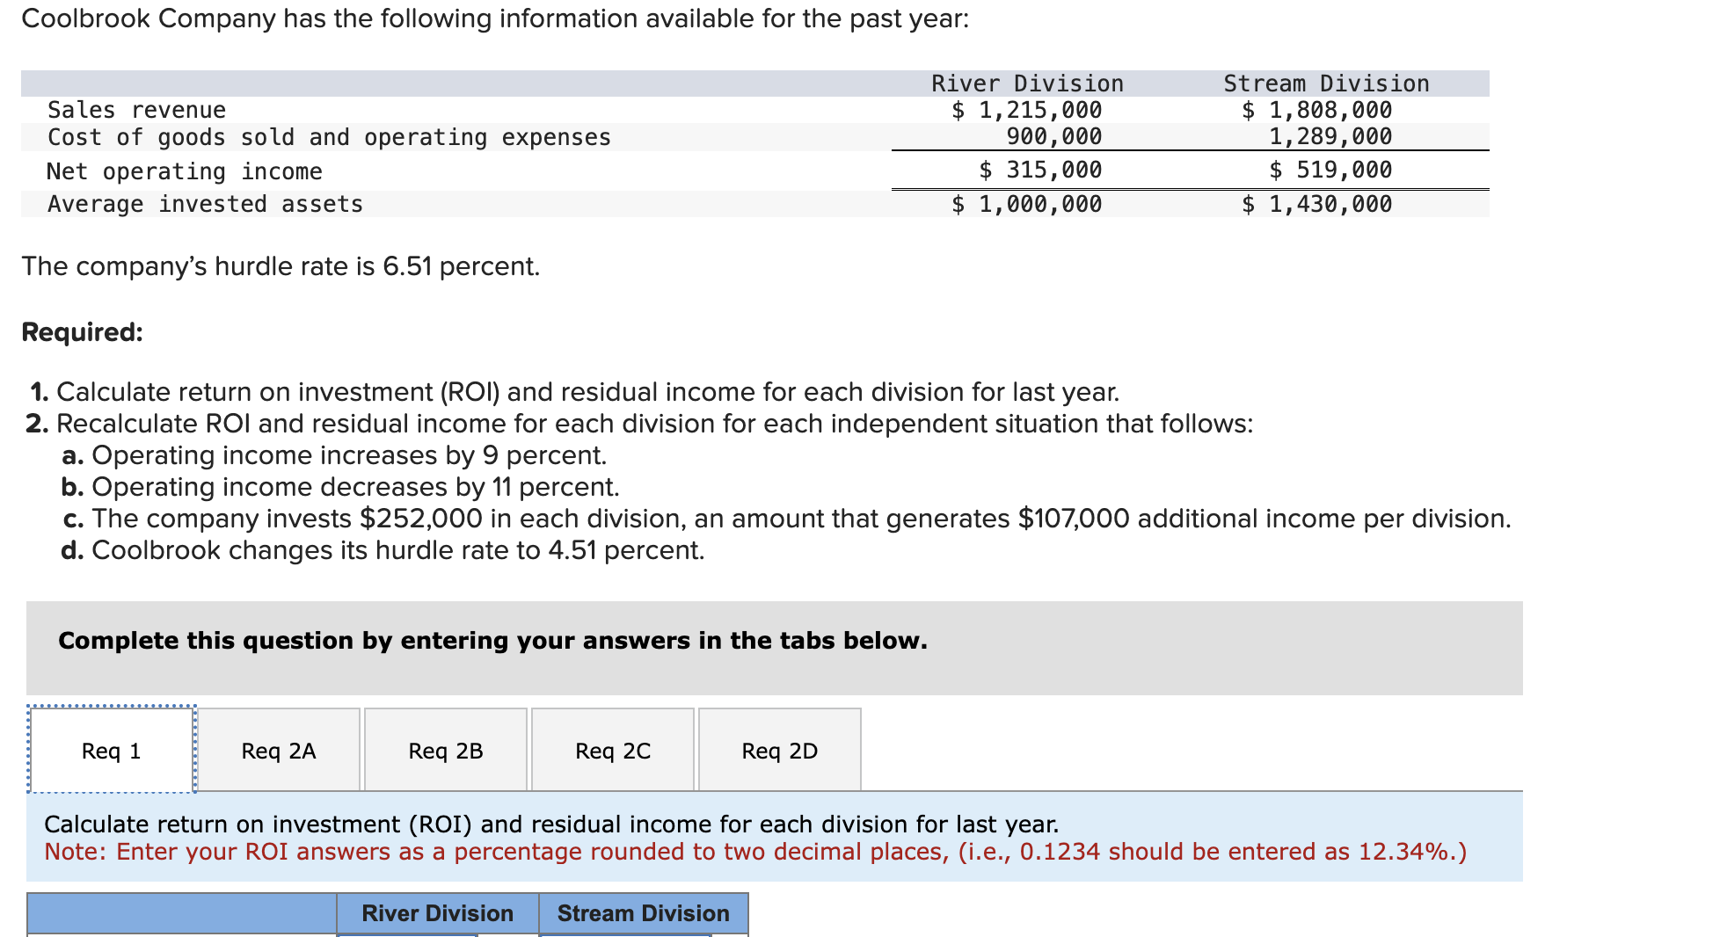Click the red ROI rounding note

pyautogui.click(x=755, y=852)
